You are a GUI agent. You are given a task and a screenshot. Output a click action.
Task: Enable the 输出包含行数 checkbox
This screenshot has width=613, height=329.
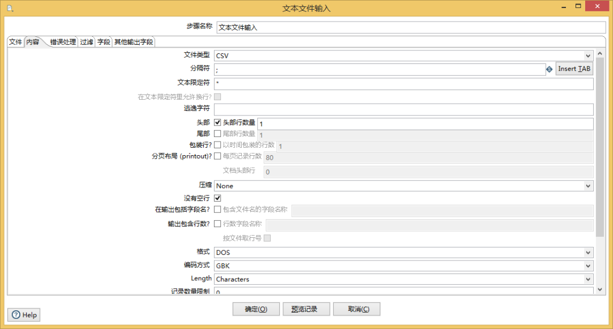click(217, 224)
